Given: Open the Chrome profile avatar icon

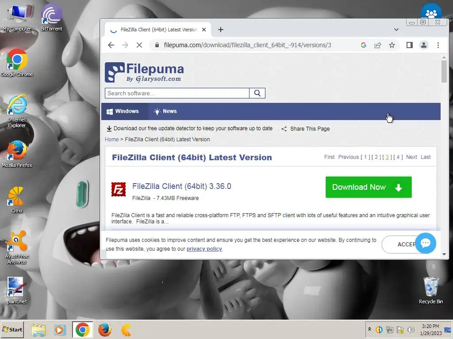Looking at the screenshot, I should tap(424, 45).
